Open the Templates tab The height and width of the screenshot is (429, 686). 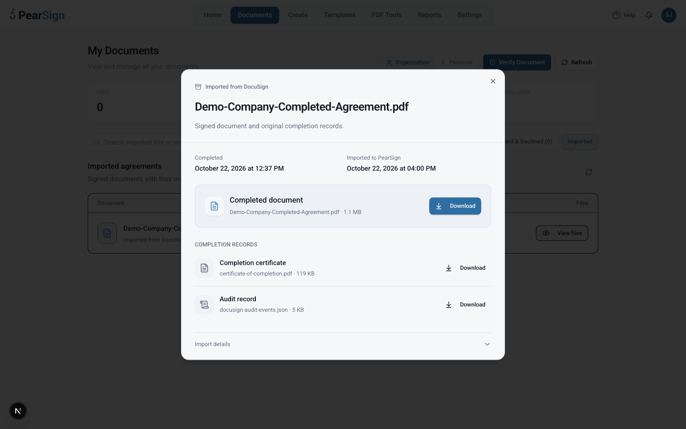340,15
